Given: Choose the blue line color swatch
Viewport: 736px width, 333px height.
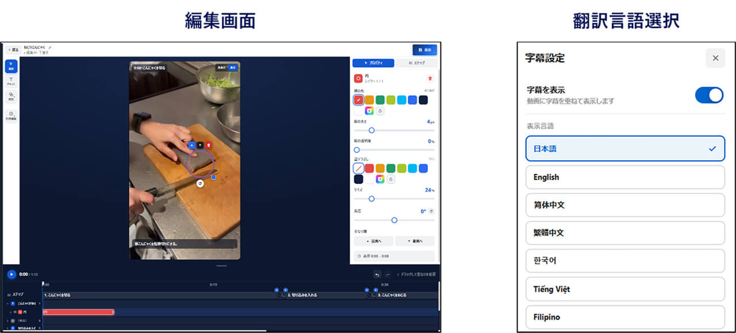Looking at the screenshot, I should pos(412,100).
